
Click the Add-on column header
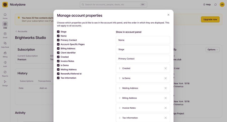pos(43,88)
